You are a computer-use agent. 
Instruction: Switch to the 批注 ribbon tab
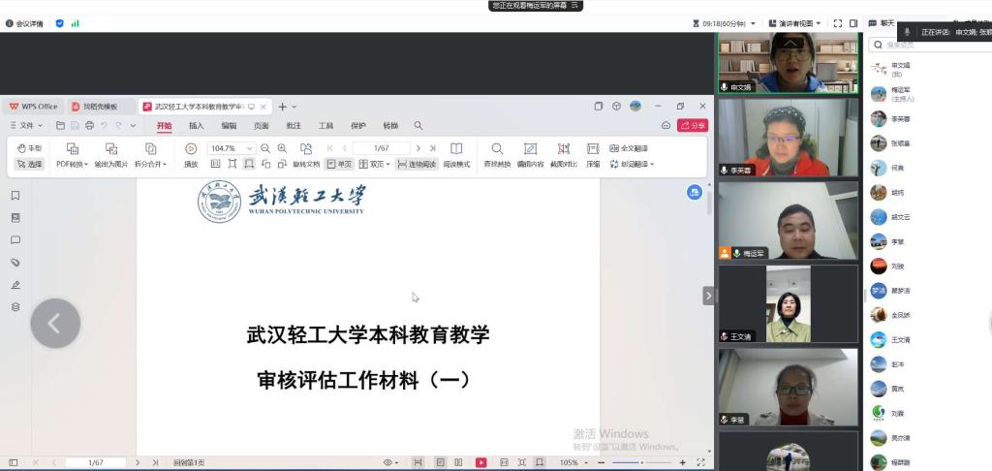coord(293,125)
